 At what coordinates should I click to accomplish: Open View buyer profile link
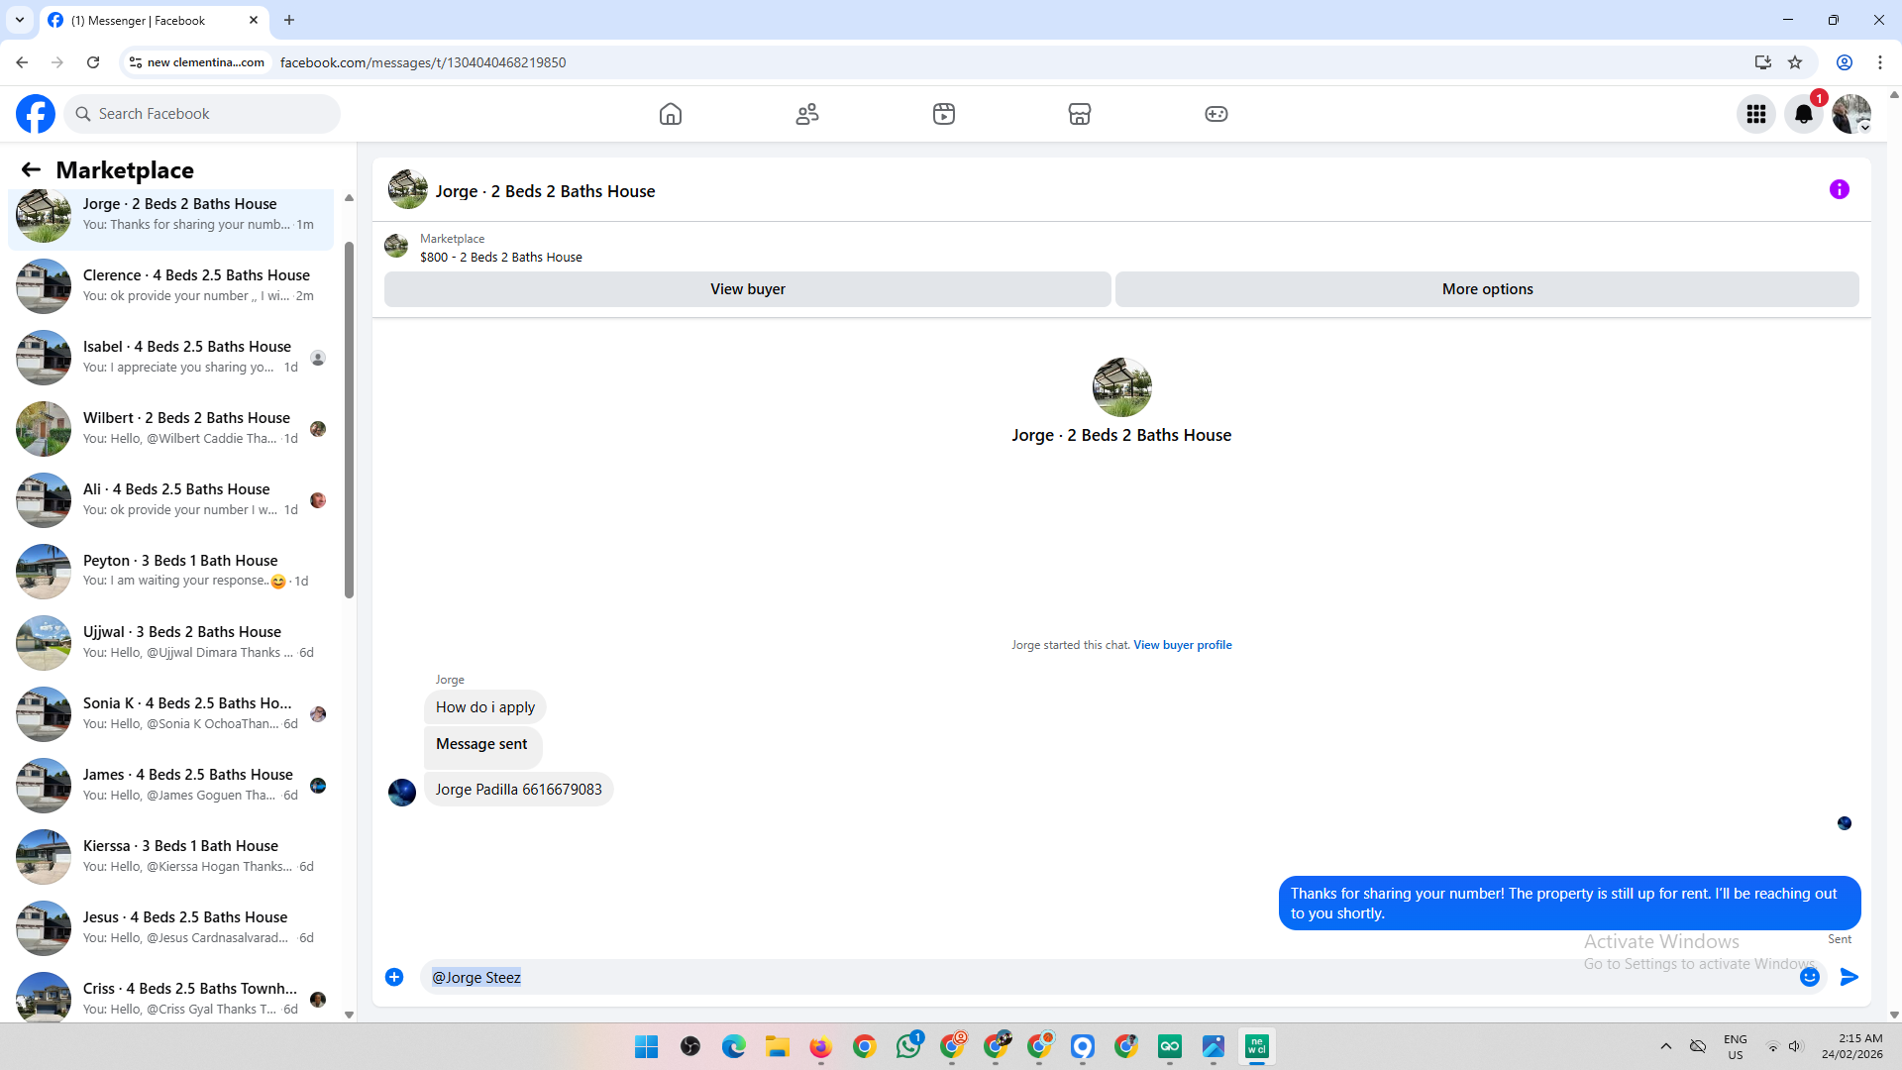[x=1183, y=645]
